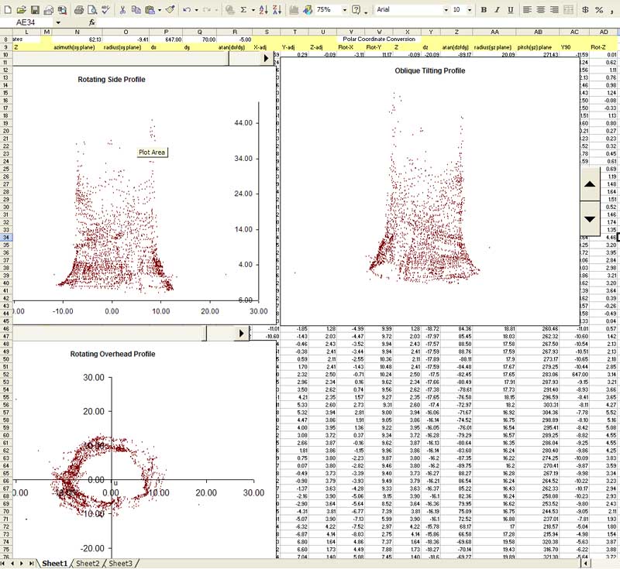Cut selection with scissors icon
Screen dimensions: 620x569
pyautogui.click(x=122, y=10)
